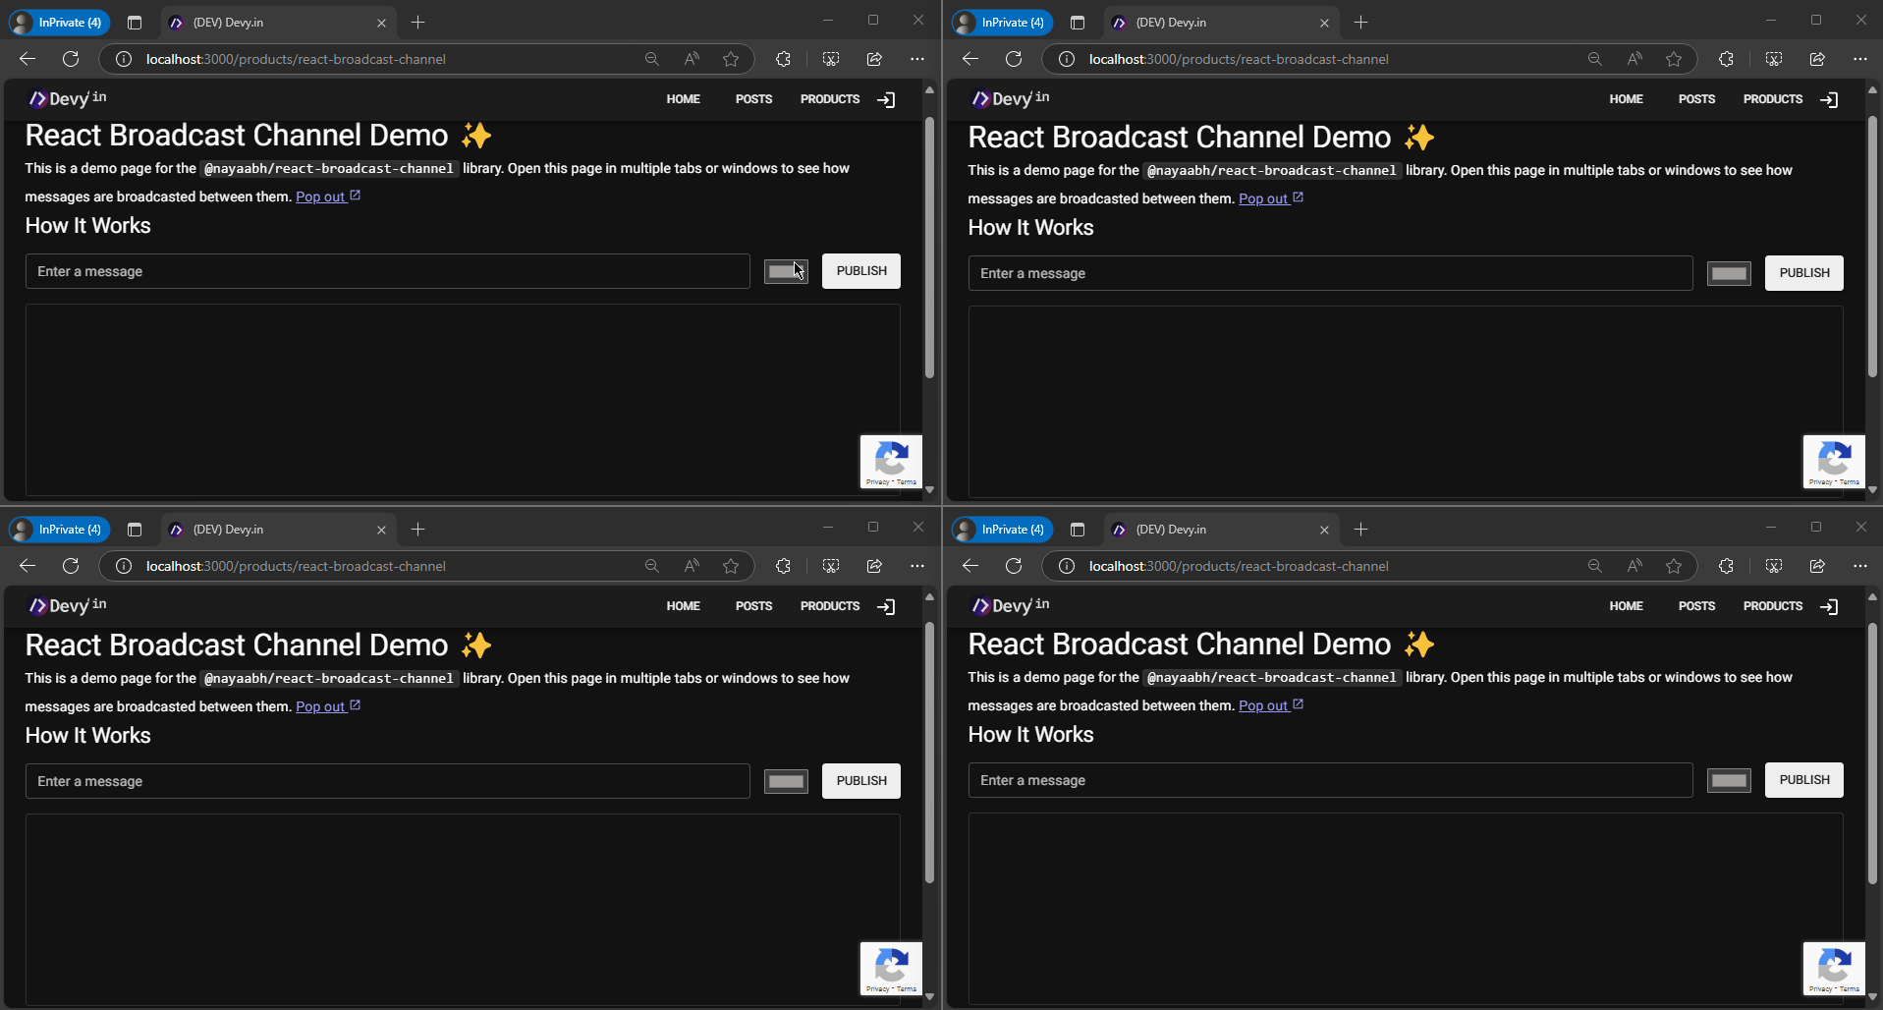Click PUBLISH button in top-right window
The image size is (1883, 1010).
pos(1804,273)
